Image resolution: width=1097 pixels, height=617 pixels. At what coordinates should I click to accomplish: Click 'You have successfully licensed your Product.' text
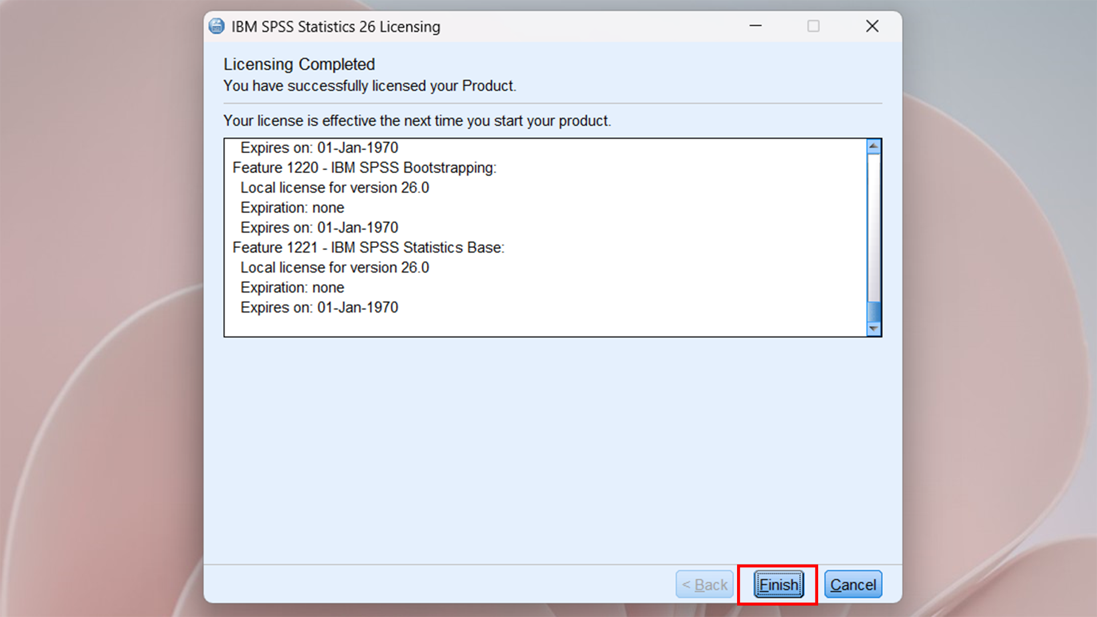coord(370,86)
